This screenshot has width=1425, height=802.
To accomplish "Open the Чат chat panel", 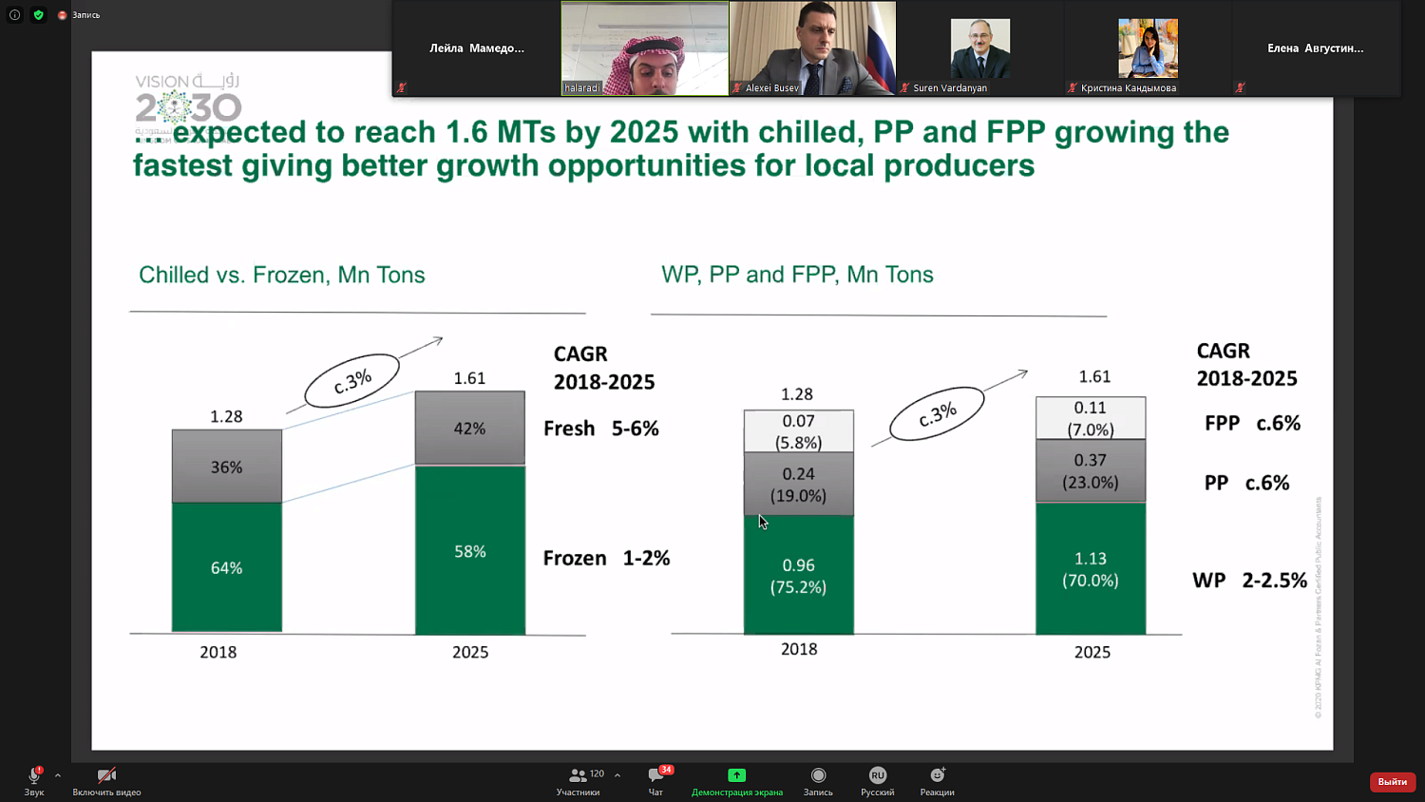I will [655, 781].
